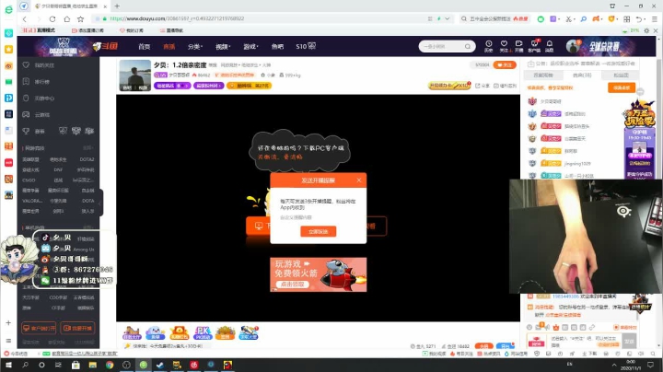The height and width of the screenshot is (372, 663).
Task: Click the blue cloud mascot icon below player
Action: [156, 332]
